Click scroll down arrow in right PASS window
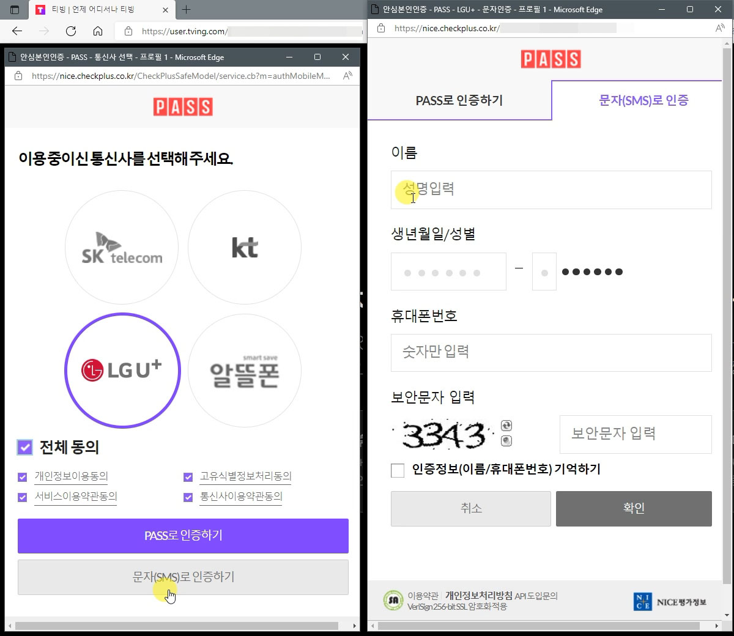Image resolution: width=734 pixels, height=636 pixels. (727, 615)
